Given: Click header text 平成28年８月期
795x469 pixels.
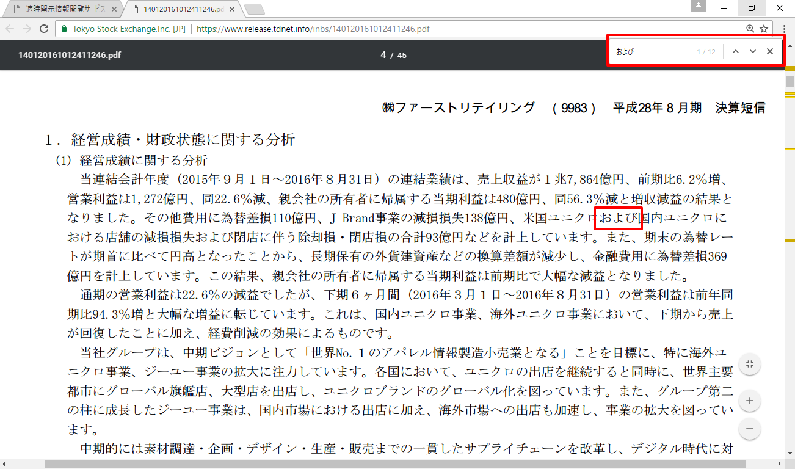Looking at the screenshot, I should tap(657, 108).
